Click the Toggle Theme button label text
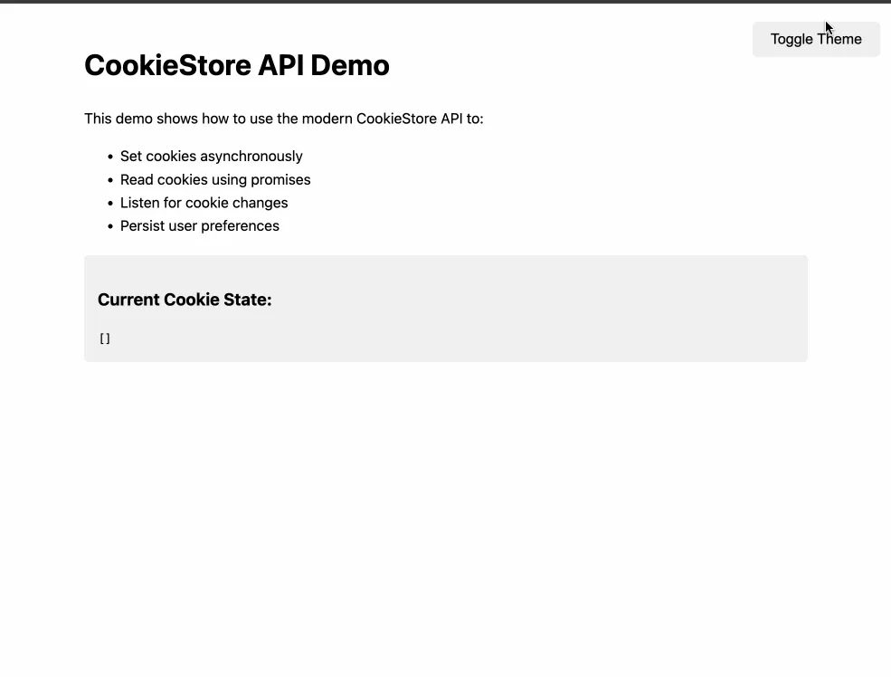This screenshot has height=677, width=891. [x=815, y=39]
